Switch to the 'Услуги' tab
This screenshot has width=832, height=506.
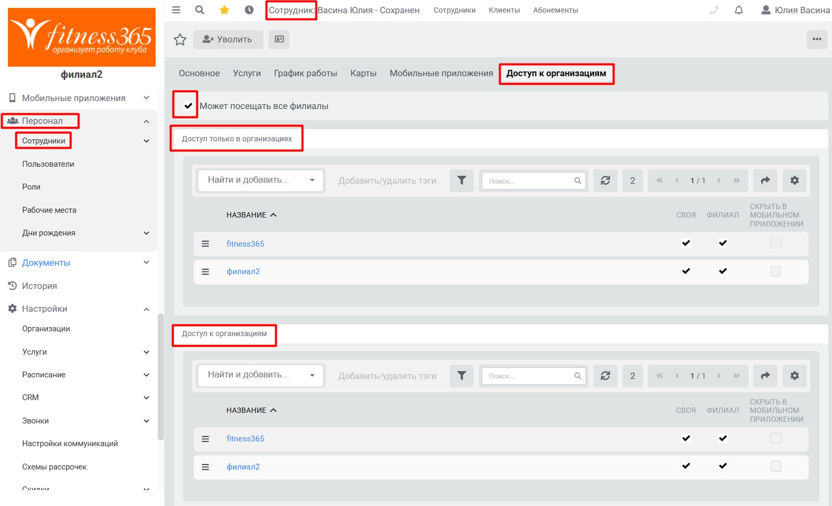click(x=247, y=74)
